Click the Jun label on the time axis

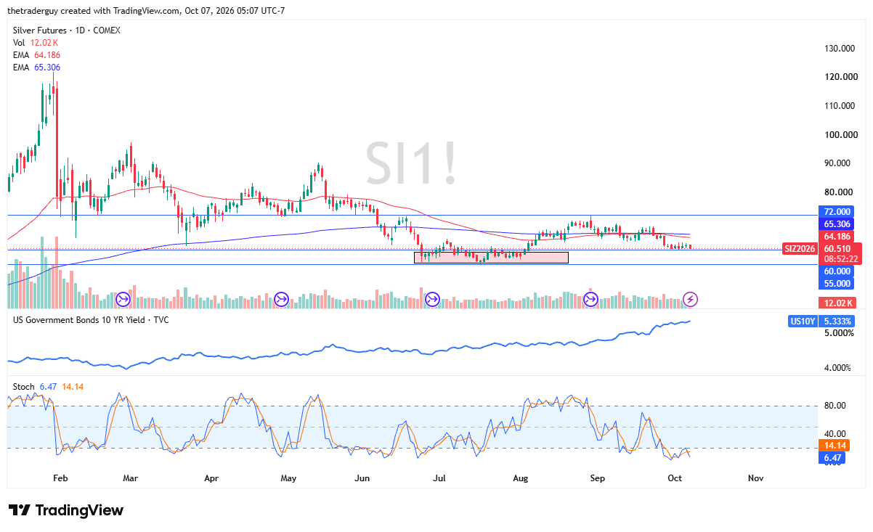click(362, 478)
